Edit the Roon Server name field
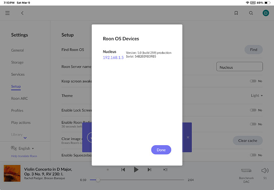This screenshot has height=190, width=274. click(239, 67)
